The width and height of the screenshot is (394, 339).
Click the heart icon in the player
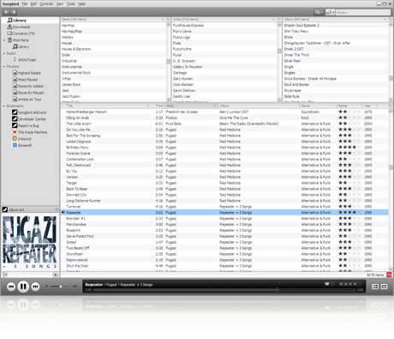click(x=327, y=284)
